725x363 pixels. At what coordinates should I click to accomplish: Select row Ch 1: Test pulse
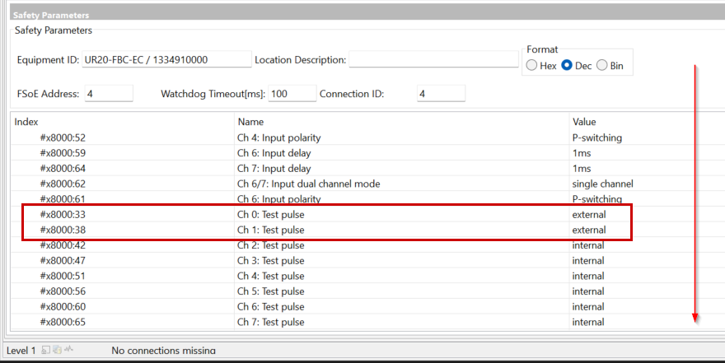pos(367,230)
